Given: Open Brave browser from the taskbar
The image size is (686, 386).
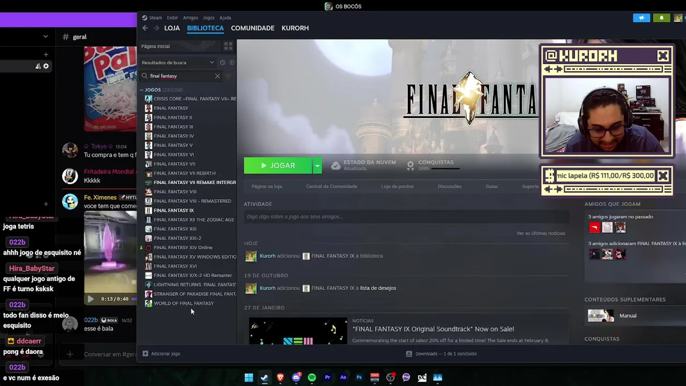Looking at the screenshot, I should (x=280, y=377).
